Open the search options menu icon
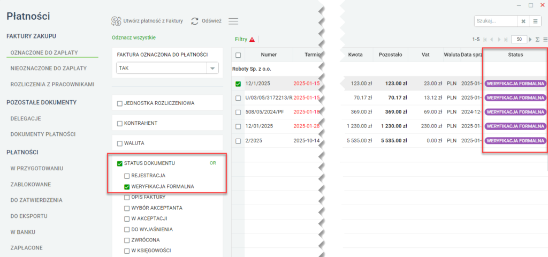This screenshot has width=548, height=257. (535, 21)
